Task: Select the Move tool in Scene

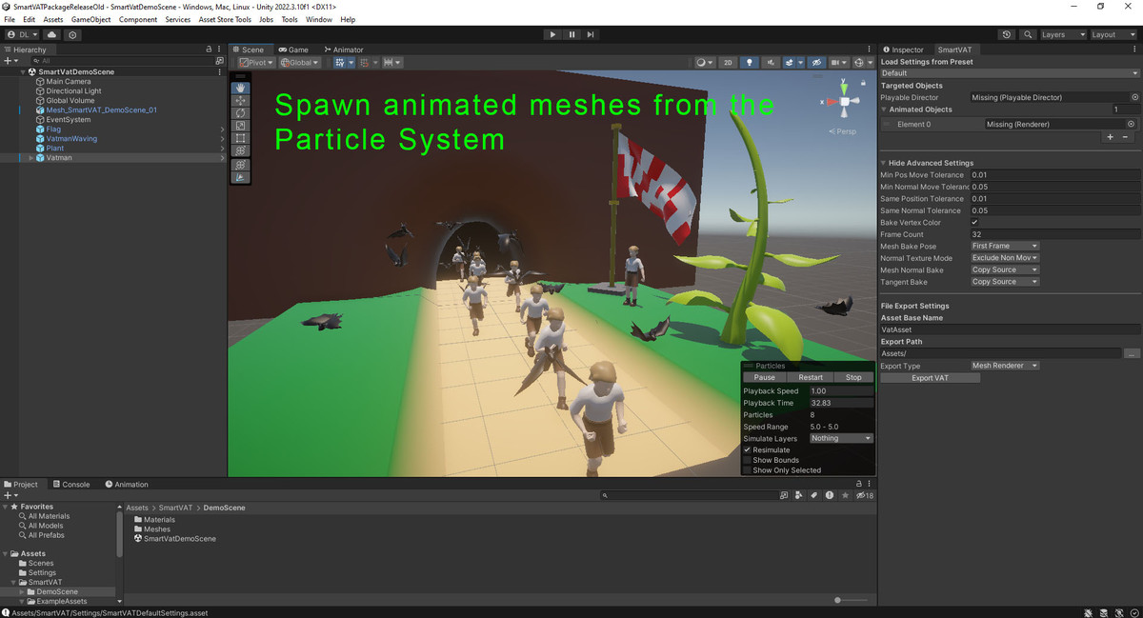Action: [241, 101]
